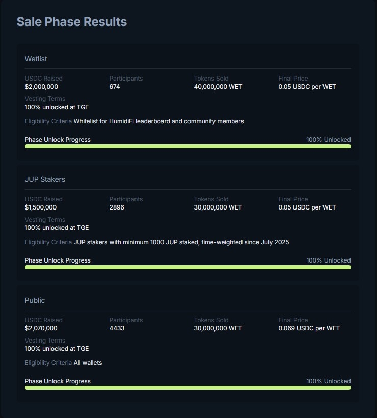
Task: Select the 2896 participants count
Action: click(x=117, y=207)
